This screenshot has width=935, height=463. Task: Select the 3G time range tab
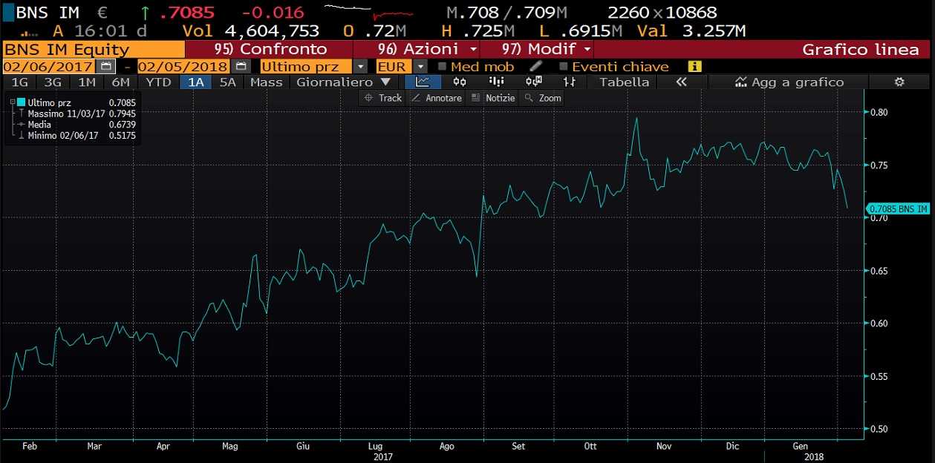53,82
